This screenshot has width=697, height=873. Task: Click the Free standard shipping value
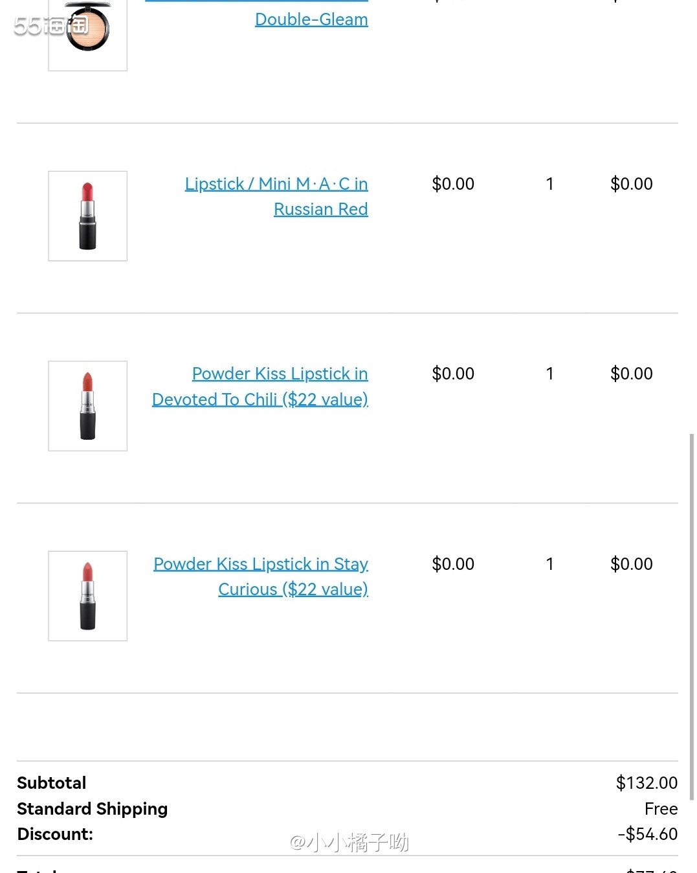(x=661, y=809)
